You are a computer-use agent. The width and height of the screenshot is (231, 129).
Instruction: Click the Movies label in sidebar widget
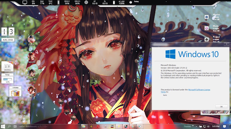(216, 15)
